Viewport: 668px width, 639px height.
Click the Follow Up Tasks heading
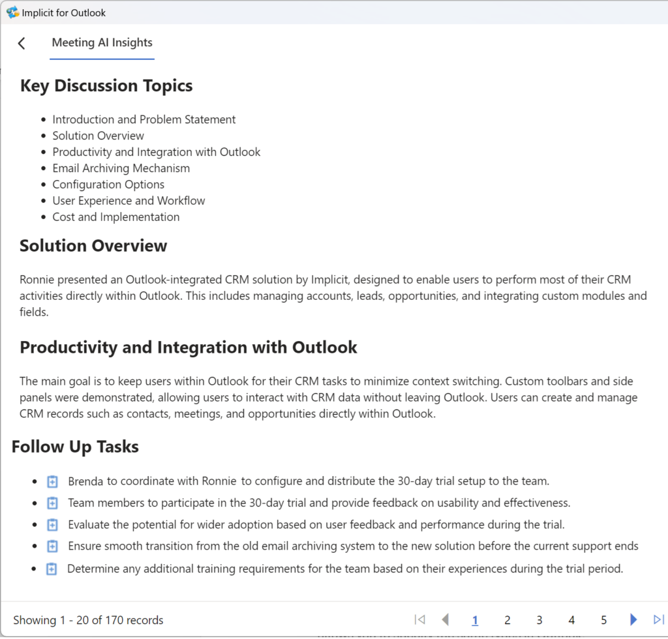coord(75,447)
